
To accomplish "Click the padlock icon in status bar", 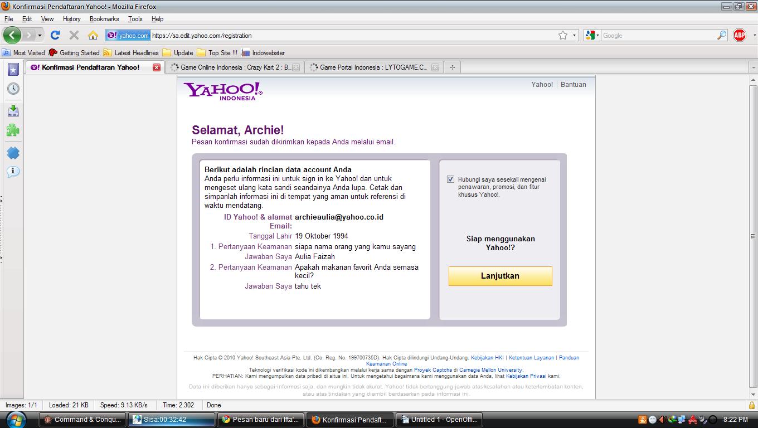I will coord(752,405).
